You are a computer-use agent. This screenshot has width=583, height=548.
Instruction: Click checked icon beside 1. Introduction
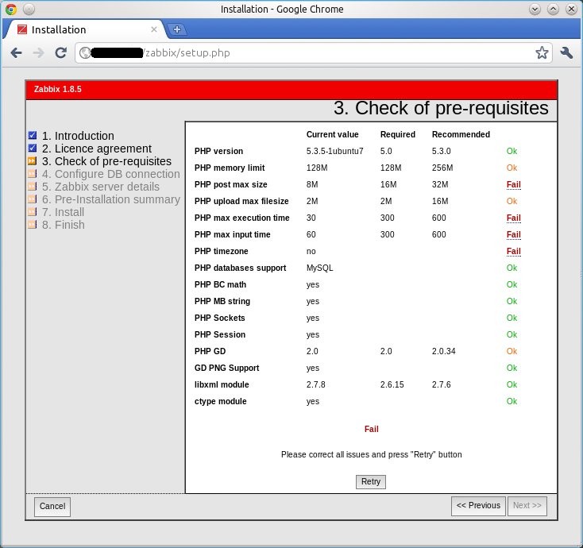point(33,135)
